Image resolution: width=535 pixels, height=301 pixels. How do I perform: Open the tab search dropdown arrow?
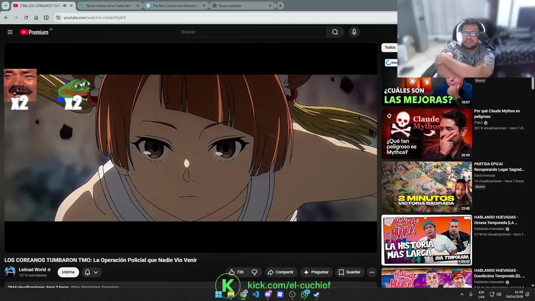[5, 6]
